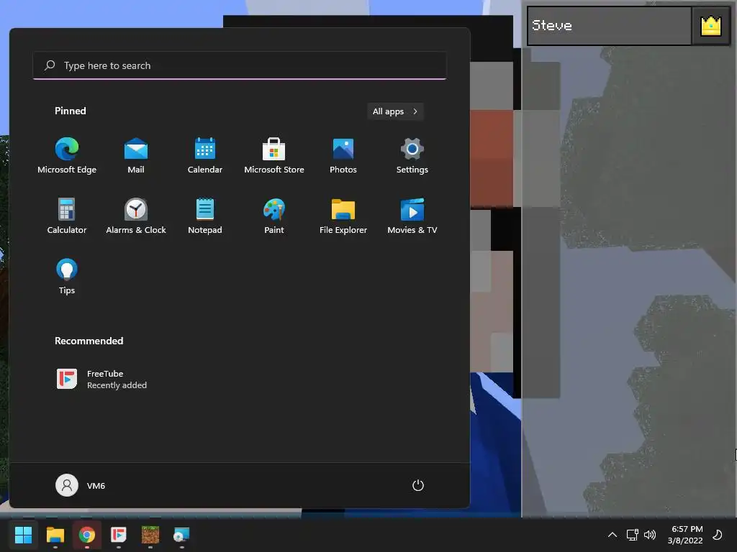The width and height of the screenshot is (737, 552).
Task: Launch the Photos app
Action: [x=343, y=156]
